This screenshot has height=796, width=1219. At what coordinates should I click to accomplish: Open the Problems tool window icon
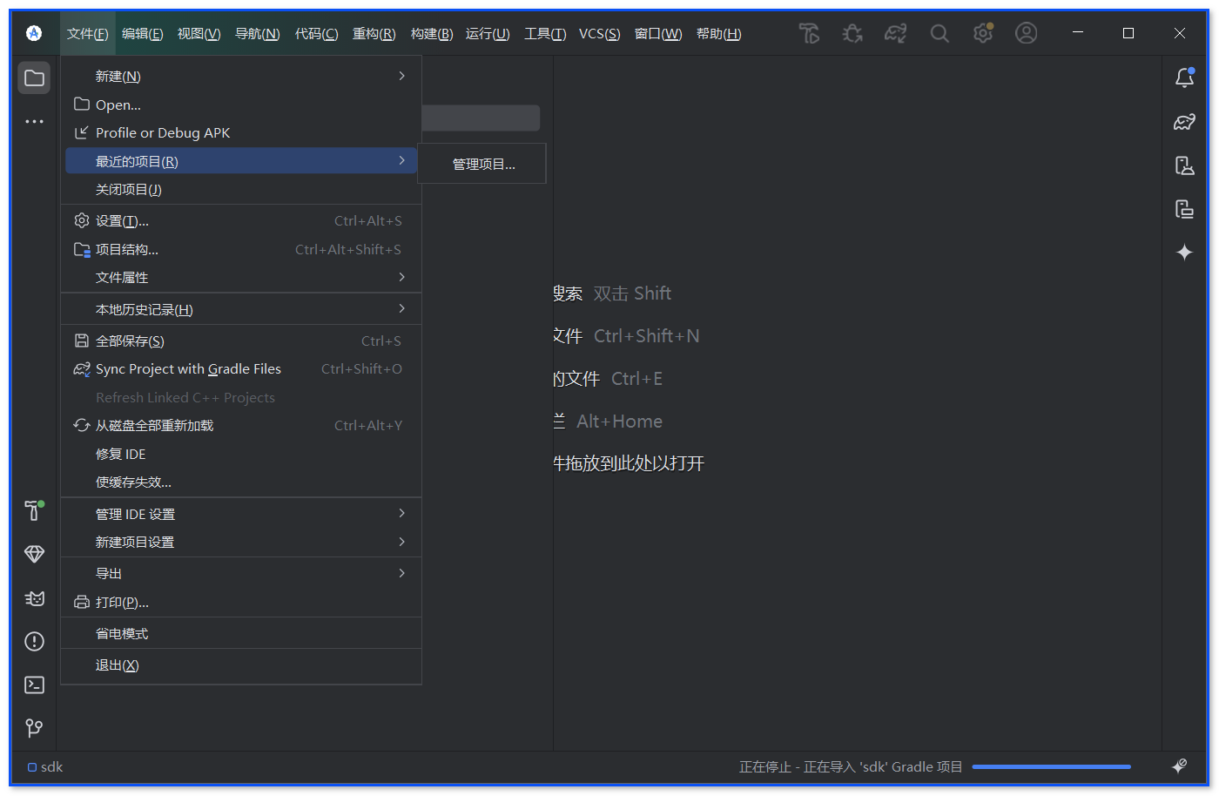tap(34, 642)
